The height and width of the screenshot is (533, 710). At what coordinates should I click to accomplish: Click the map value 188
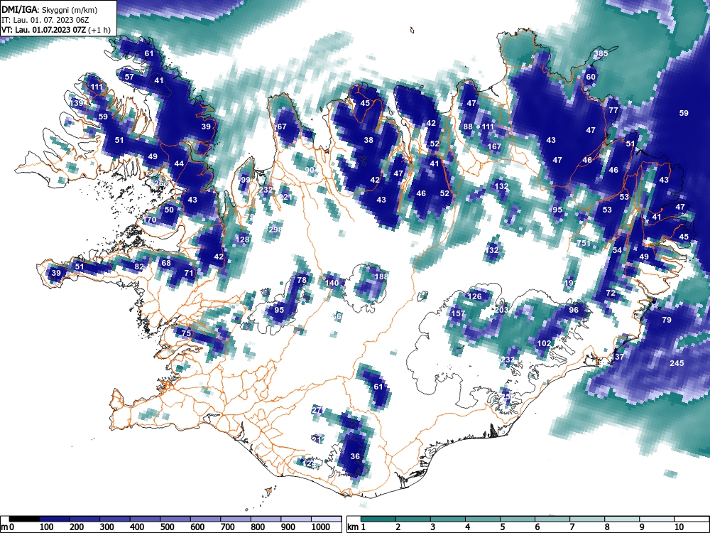pyautogui.click(x=382, y=276)
